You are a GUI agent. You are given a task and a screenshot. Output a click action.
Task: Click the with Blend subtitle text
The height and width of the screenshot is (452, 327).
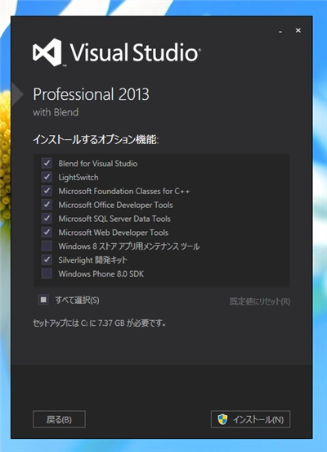point(56,112)
